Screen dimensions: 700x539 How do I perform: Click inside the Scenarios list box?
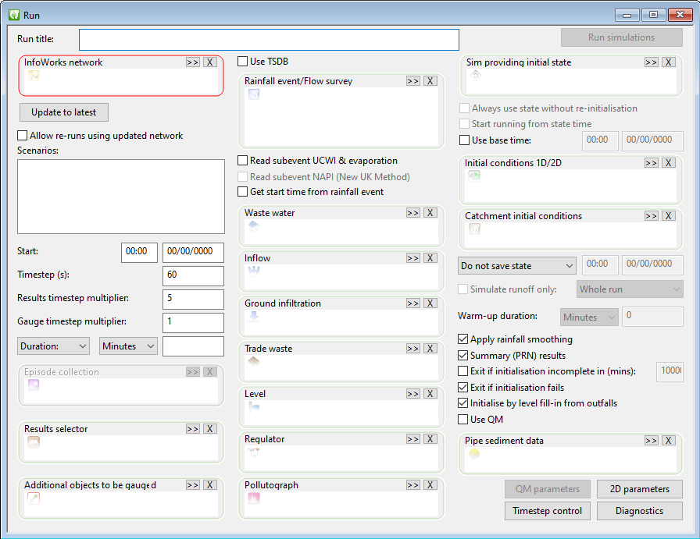click(121, 197)
